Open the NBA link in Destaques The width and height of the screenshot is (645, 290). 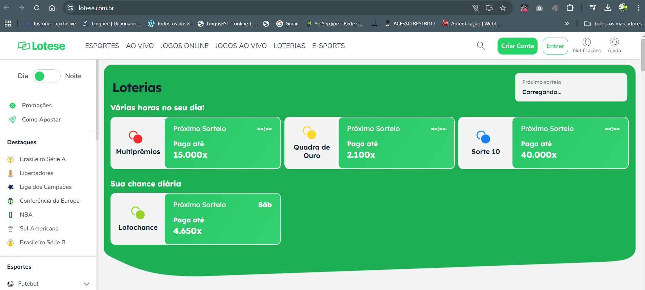26,215
